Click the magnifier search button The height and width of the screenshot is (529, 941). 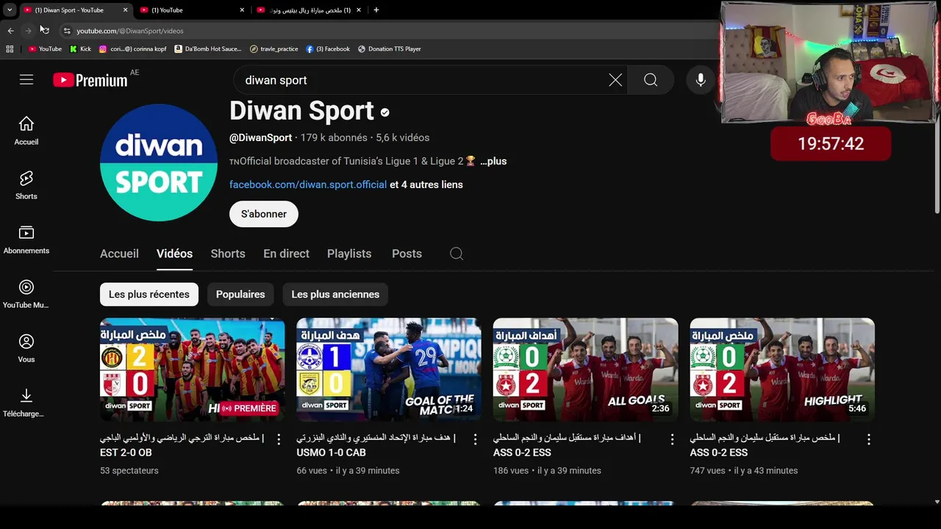(x=651, y=80)
